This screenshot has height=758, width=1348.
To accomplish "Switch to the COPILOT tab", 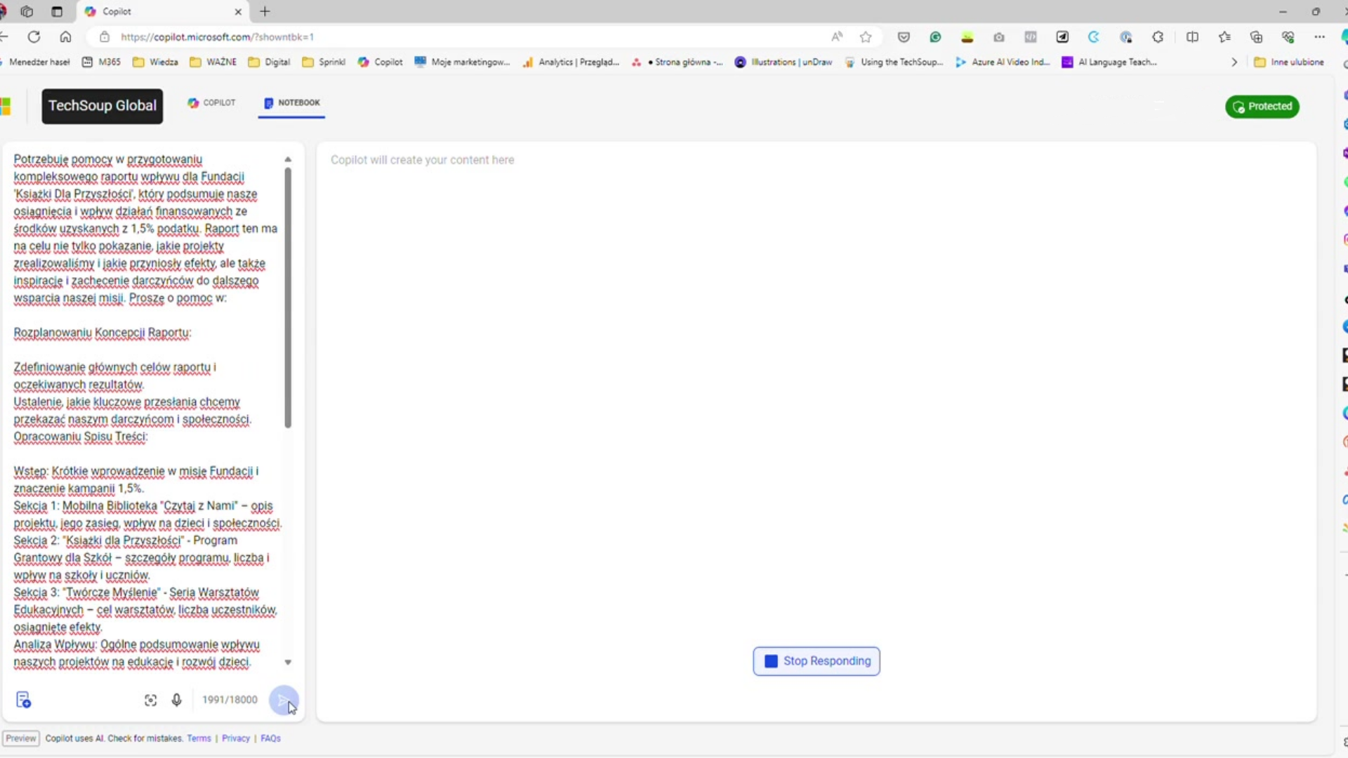I will 211,103.
